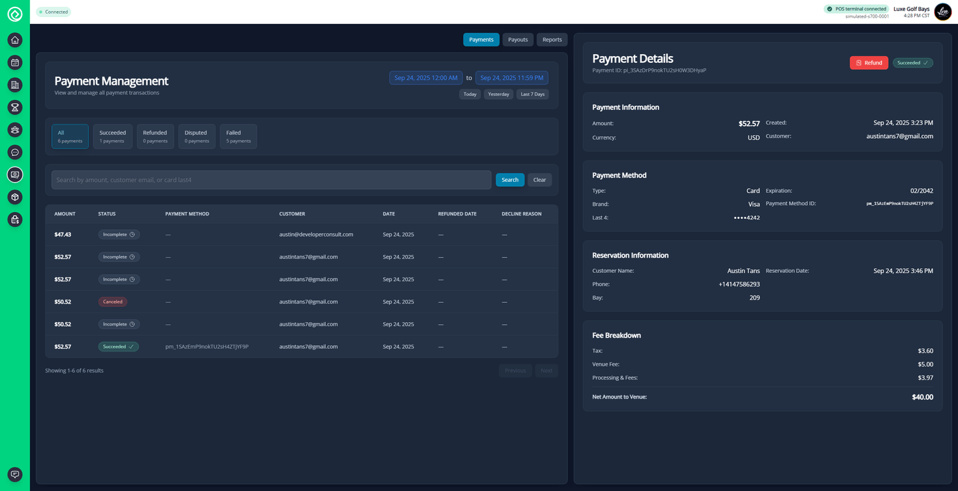Viewport: 958px width, 491px height.
Task: Open the feedback bubble at sidebar bottom
Action: 15,474
